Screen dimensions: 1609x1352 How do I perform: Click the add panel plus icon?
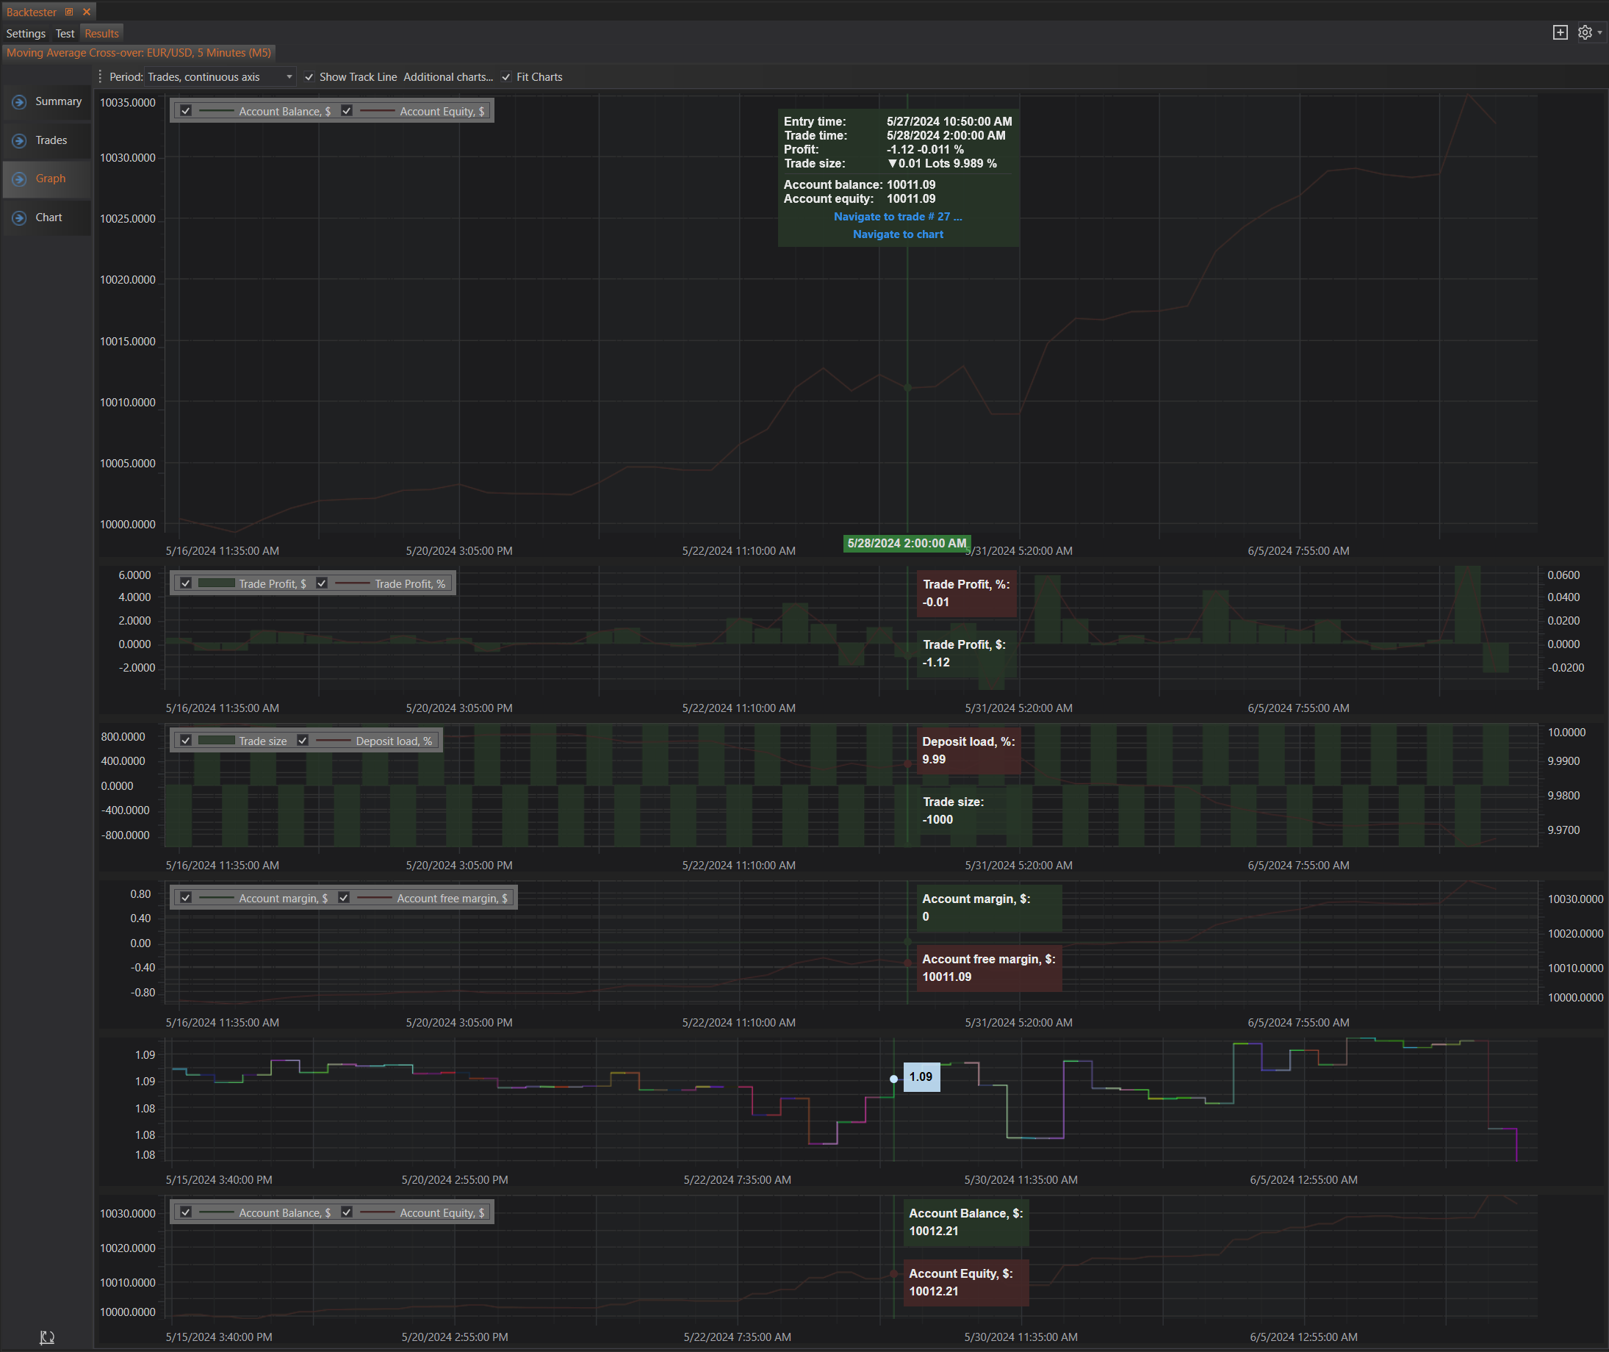tap(1560, 32)
